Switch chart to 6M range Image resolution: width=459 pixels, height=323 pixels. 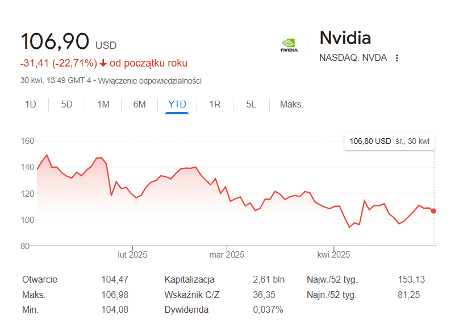click(x=139, y=104)
